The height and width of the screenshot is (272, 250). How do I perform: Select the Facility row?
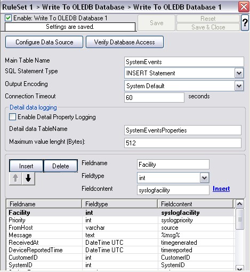click(x=120, y=213)
